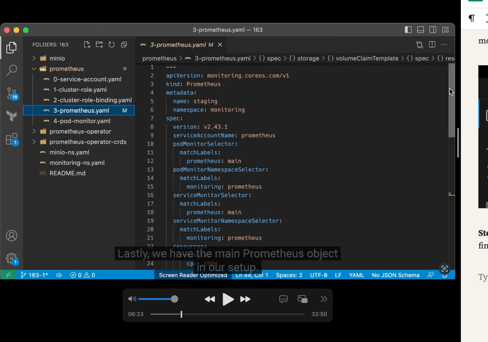Screen dimensions: 488x342
Task: Expand the prometheus-operator-crds folder
Action: (x=88, y=142)
